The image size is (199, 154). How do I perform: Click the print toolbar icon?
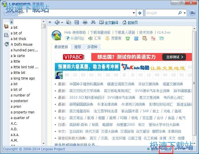pos(85,22)
